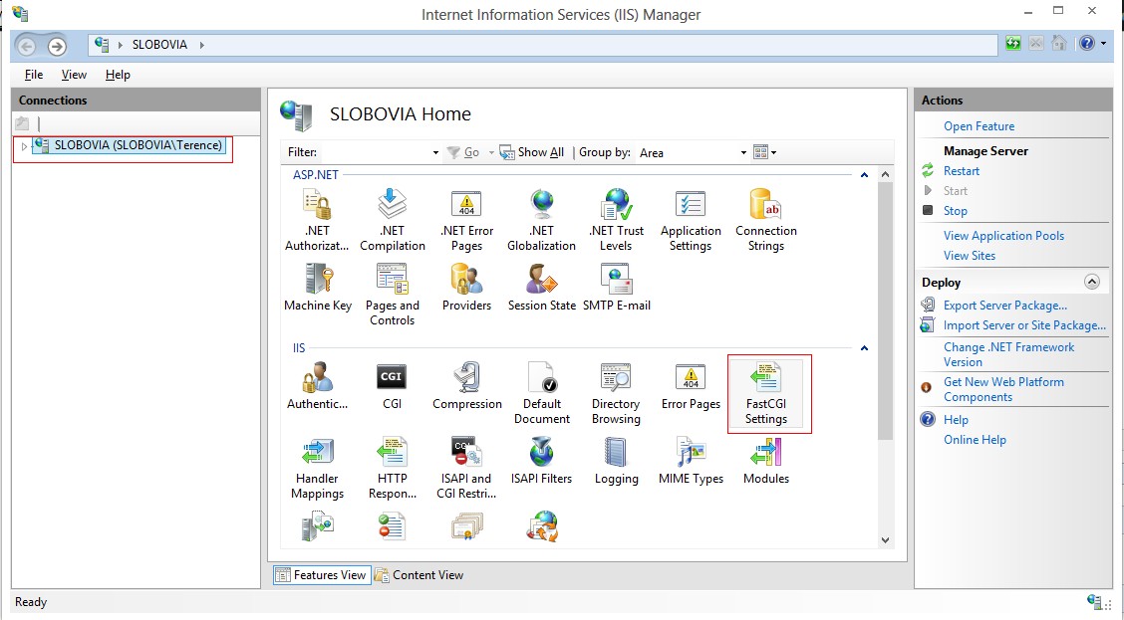Switch to Features View tab
The height and width of the screenshot is (620, 1124).
pyautogui.click(x=322, y=575)
